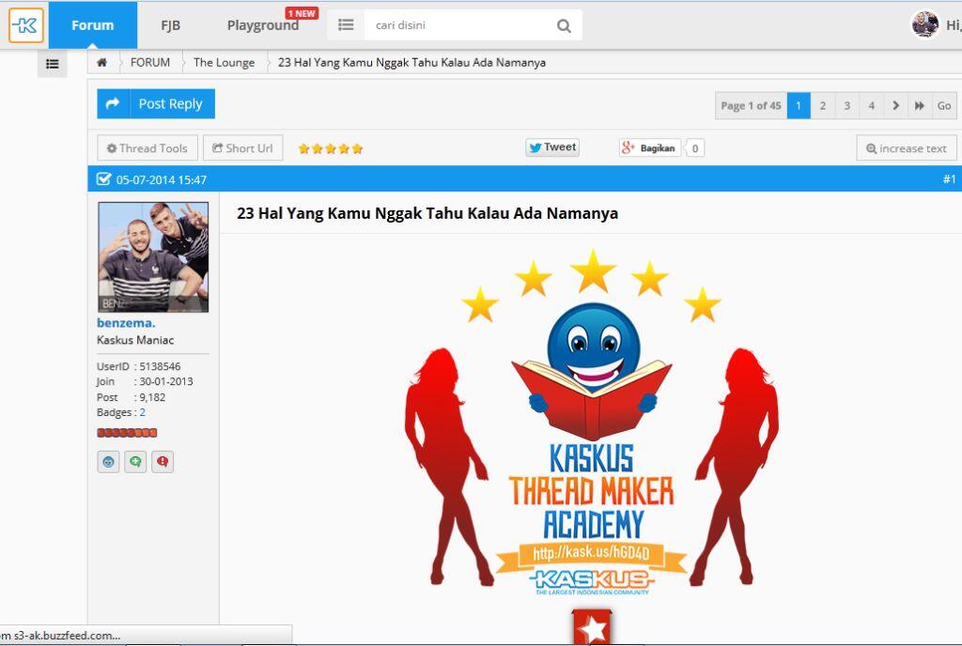This screenshot has width=962, height=646.
Task: Click the Post count 9,182 text
Action: pos(132,397)
